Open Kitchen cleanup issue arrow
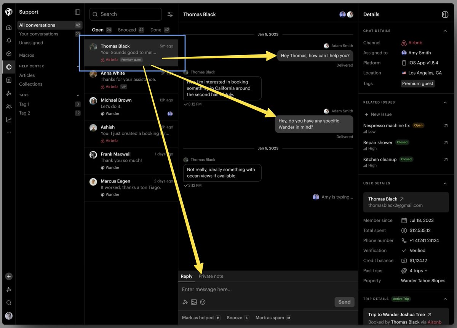457x328 pixels. (x=446, y=160)
